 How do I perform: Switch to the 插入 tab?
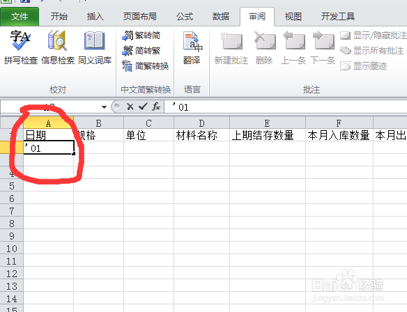[x=95, y=17]
